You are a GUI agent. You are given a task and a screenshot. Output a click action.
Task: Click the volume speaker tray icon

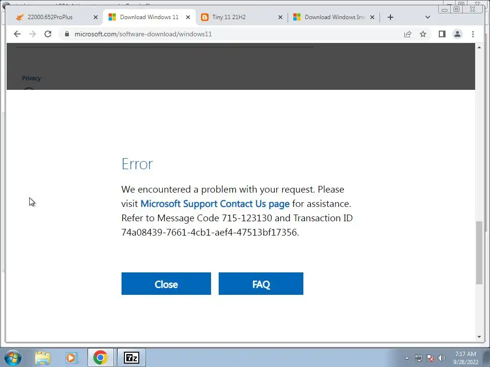pos(442,358)
